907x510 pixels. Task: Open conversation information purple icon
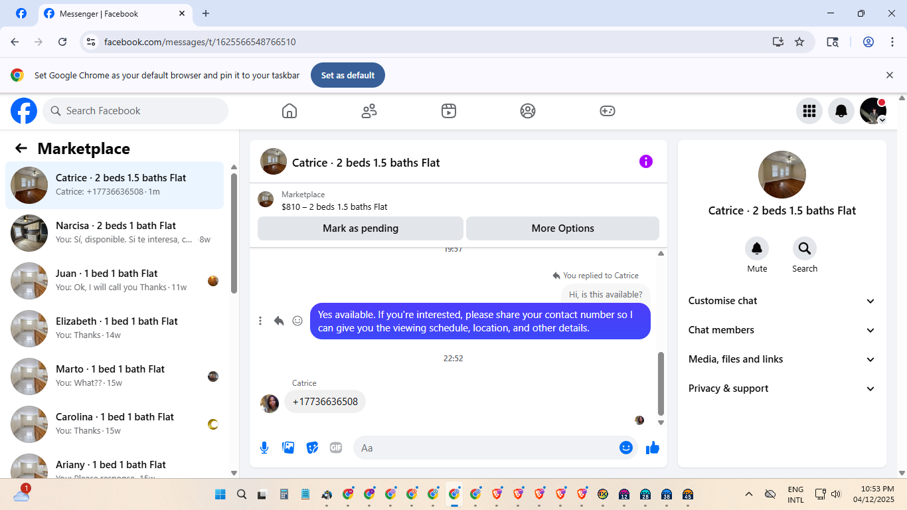(x=646, y=161)
